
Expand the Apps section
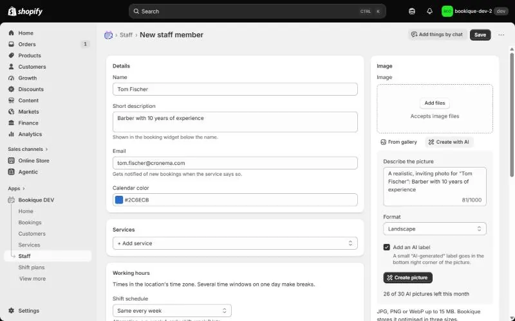17,188
